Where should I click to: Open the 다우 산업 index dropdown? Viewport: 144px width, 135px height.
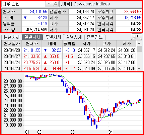[49, 4]
